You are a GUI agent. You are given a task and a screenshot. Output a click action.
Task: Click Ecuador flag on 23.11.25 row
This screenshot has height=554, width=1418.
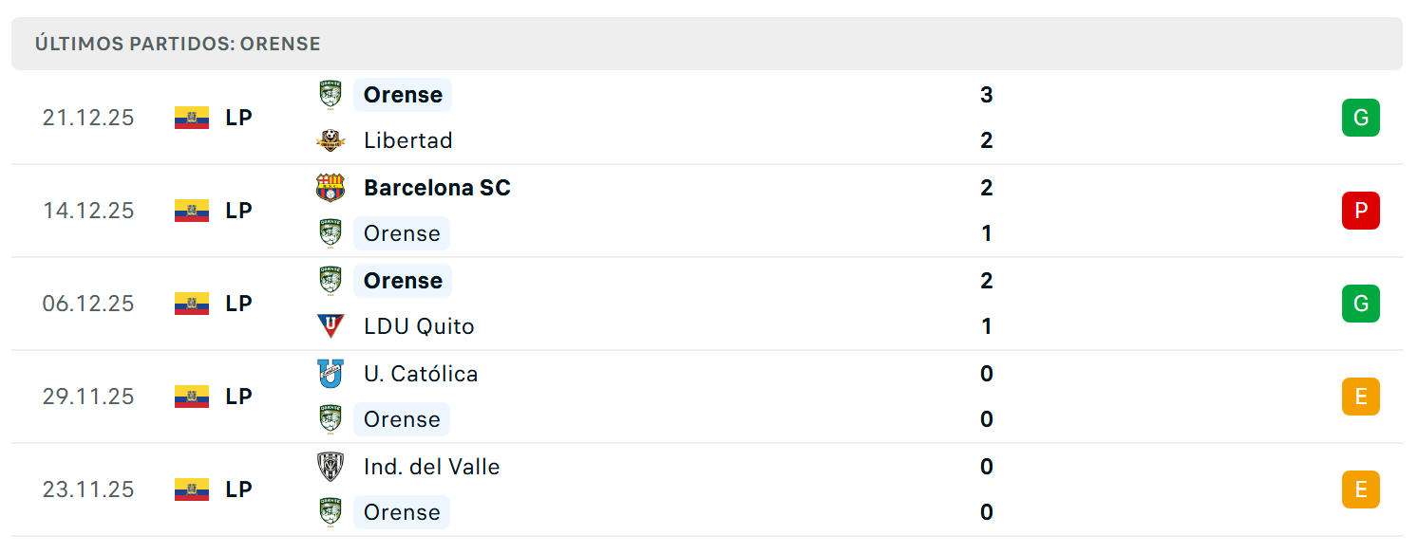pyautogui.click(x=192, y=489)
